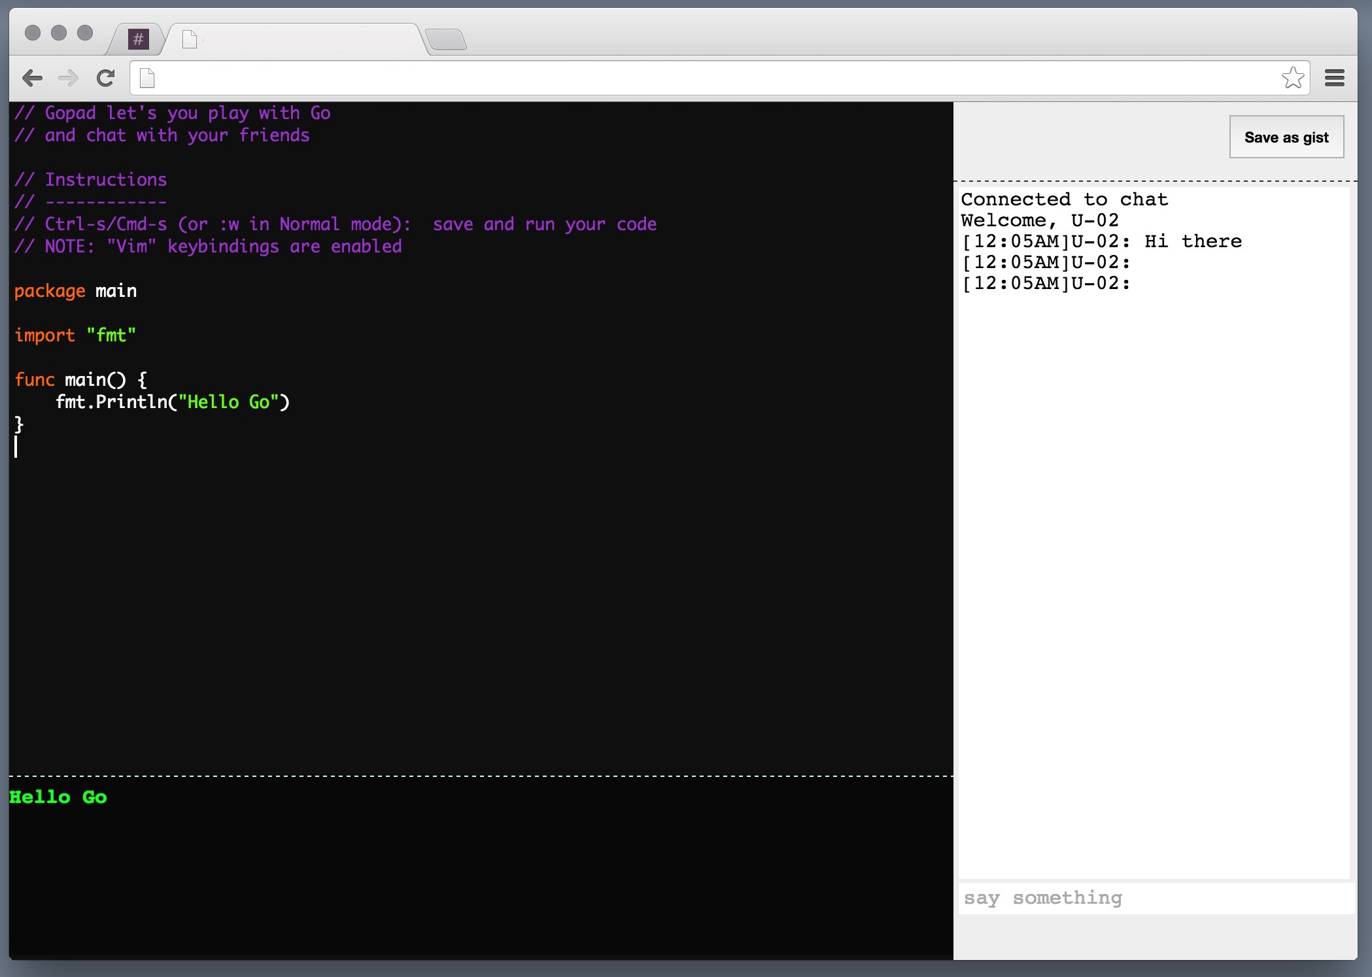Click the browser forward arrow

[x=68, y=78]
